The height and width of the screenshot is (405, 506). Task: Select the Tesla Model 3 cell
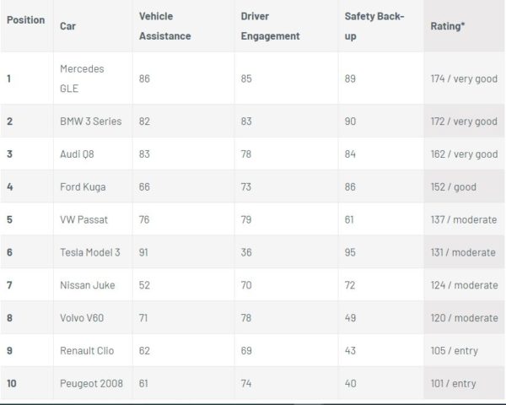[90, 252]
